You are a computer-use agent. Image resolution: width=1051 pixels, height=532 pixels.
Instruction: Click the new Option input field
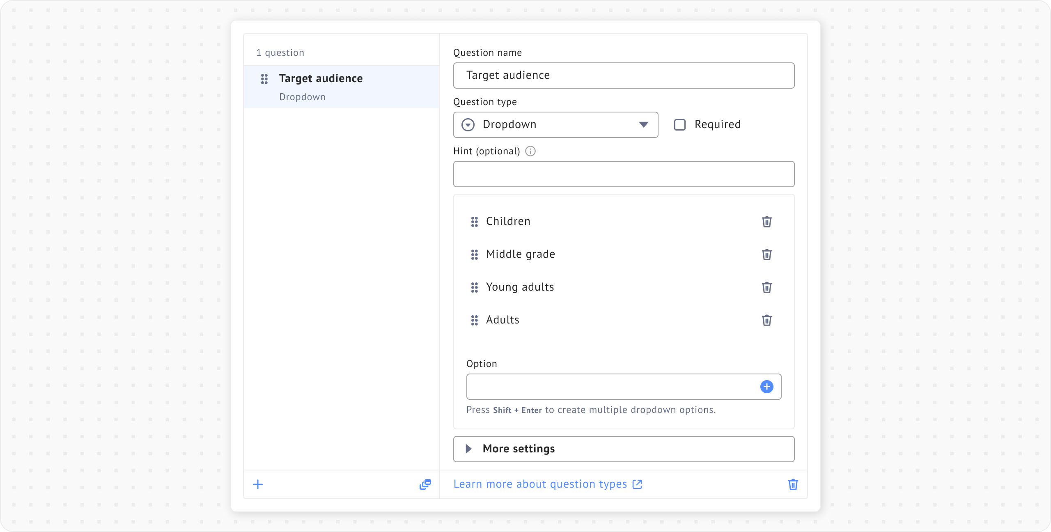coord(612,387)
